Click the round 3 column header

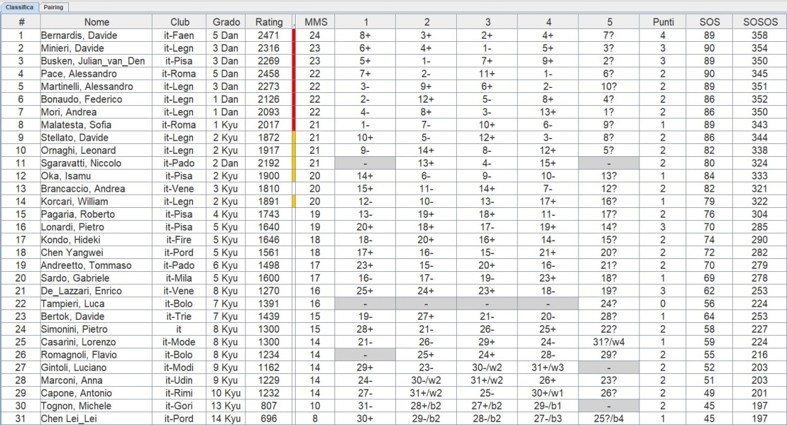point(487,22)
